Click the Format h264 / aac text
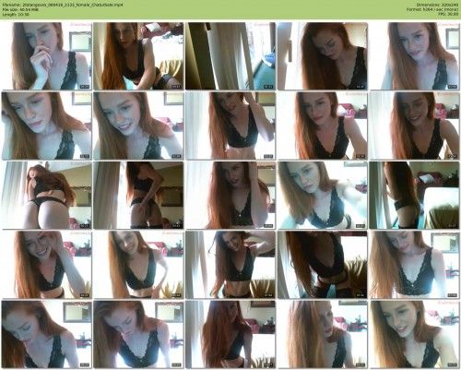 (432, 9)
